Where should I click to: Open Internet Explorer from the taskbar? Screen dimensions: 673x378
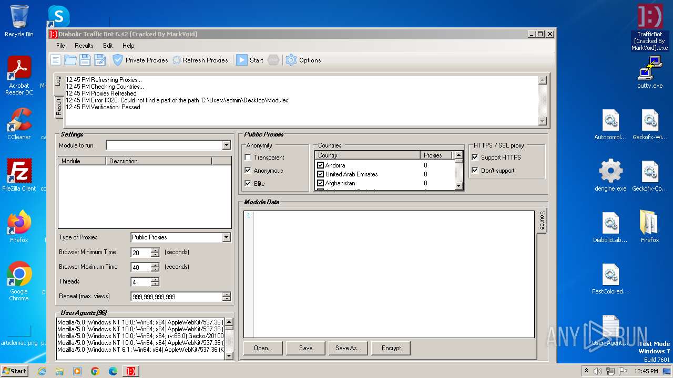click(42, 371)
